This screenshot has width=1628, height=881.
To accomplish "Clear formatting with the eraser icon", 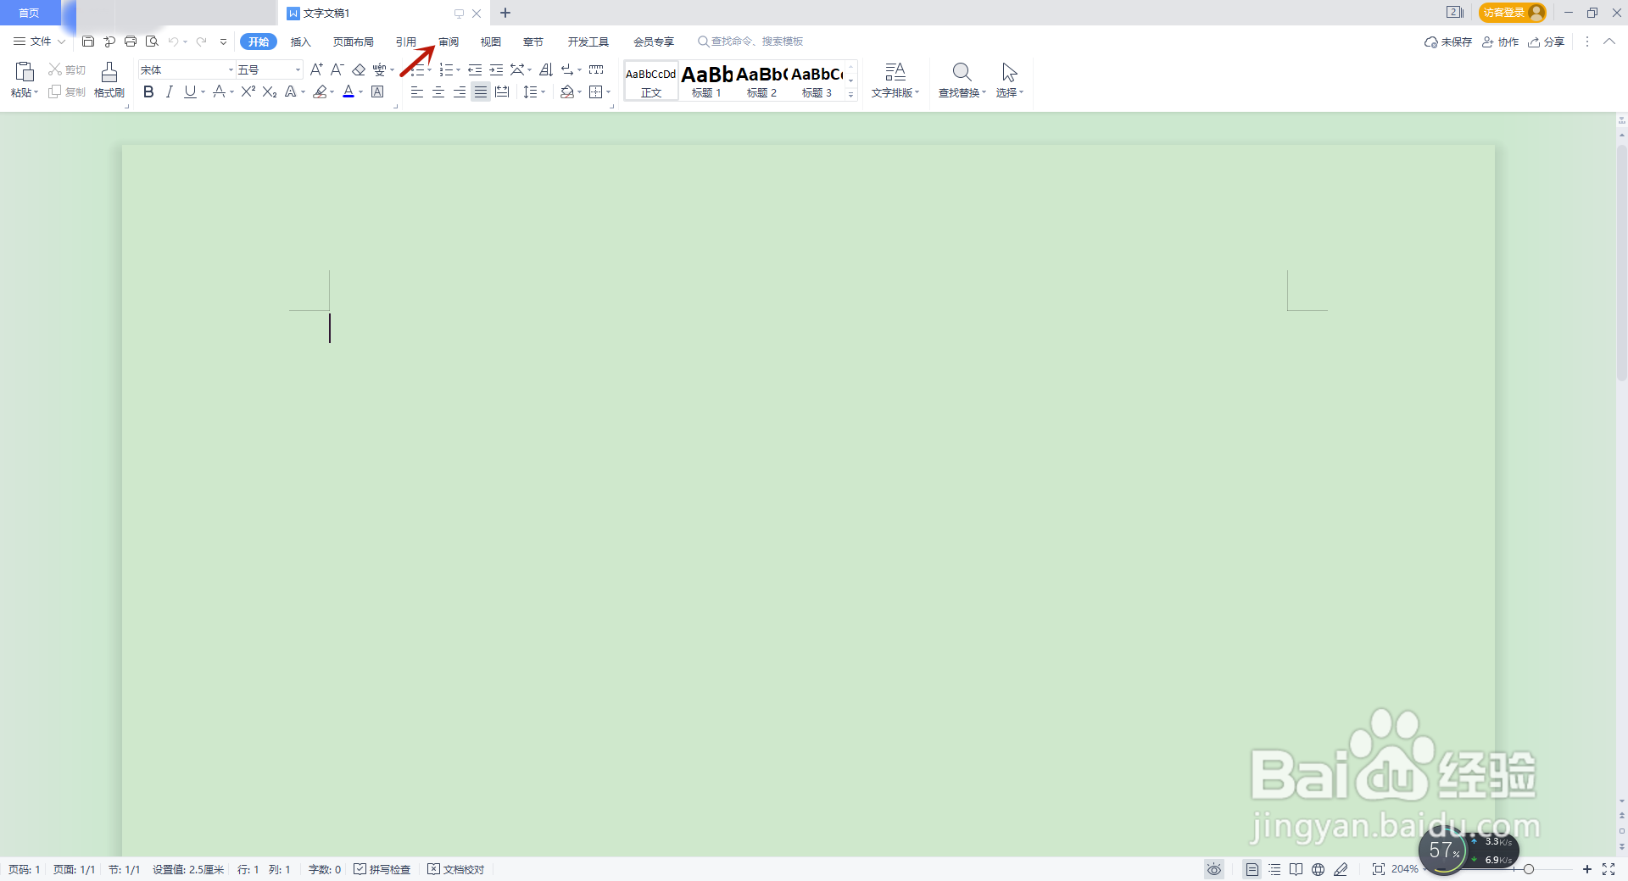I will [x=359, y=69].
